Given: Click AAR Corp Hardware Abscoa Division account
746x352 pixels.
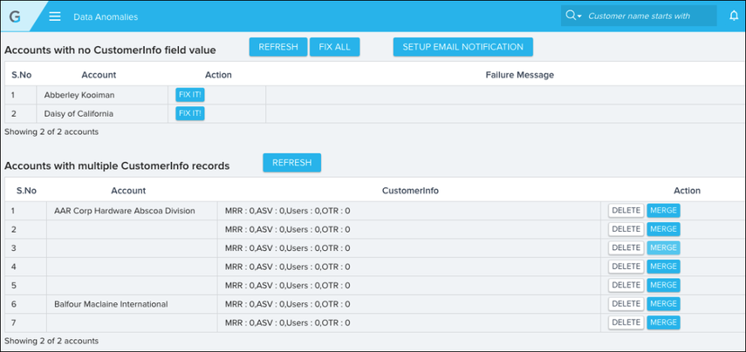Looking at the screenshot, I should (x=125, y=211).
